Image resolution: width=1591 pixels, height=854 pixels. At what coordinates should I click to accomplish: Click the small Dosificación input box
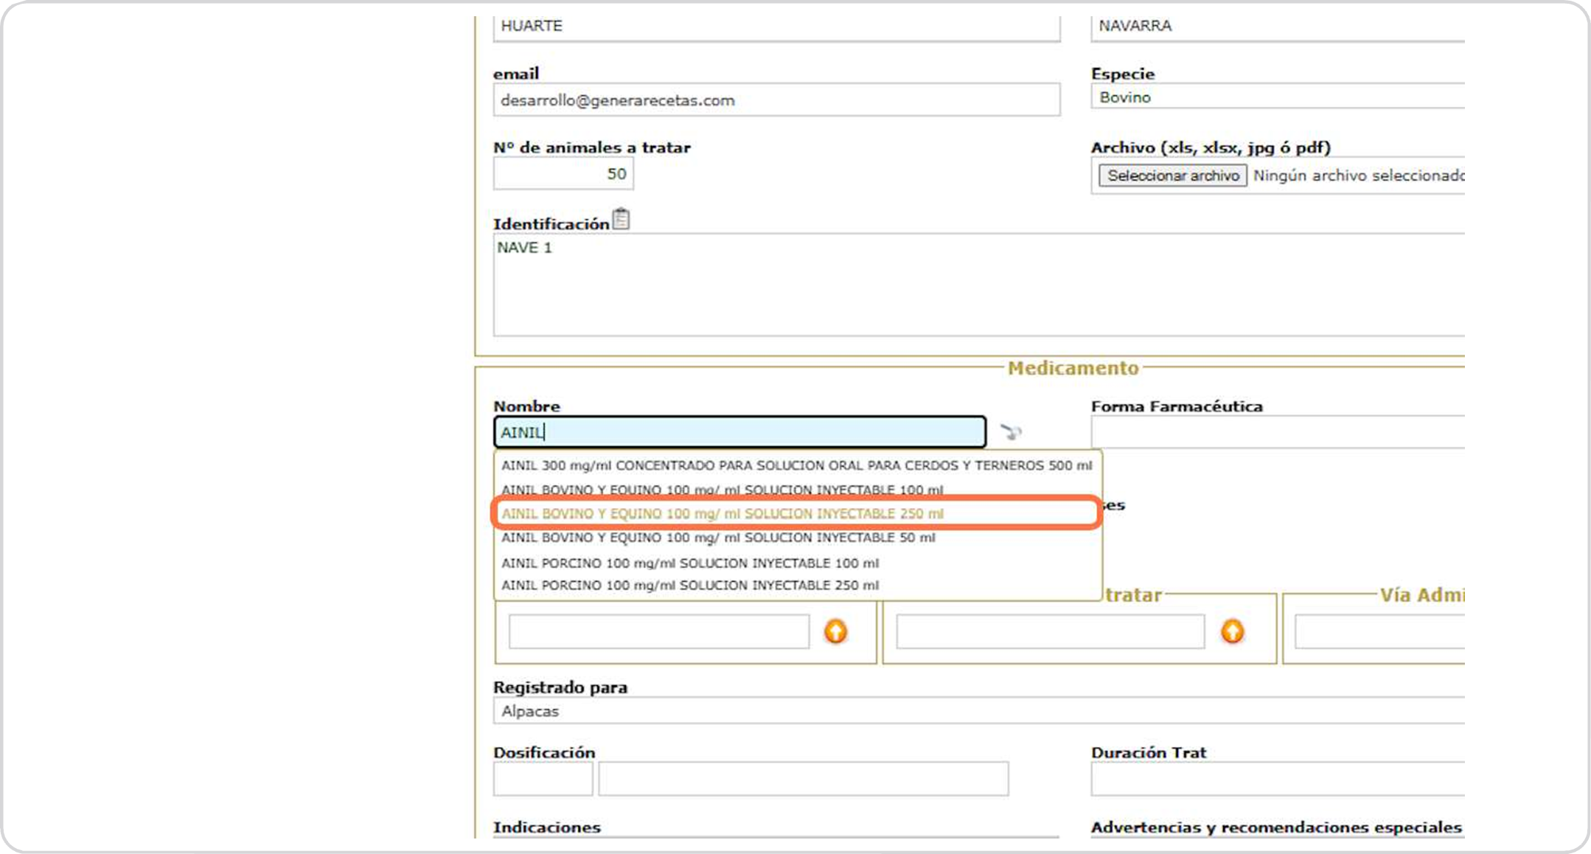[543, 779]
